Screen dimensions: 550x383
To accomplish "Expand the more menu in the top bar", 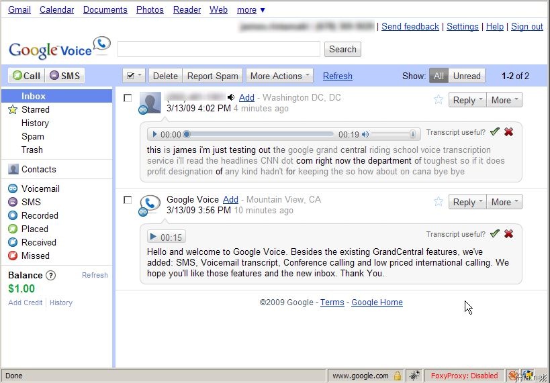I will (x=250, y=10).
